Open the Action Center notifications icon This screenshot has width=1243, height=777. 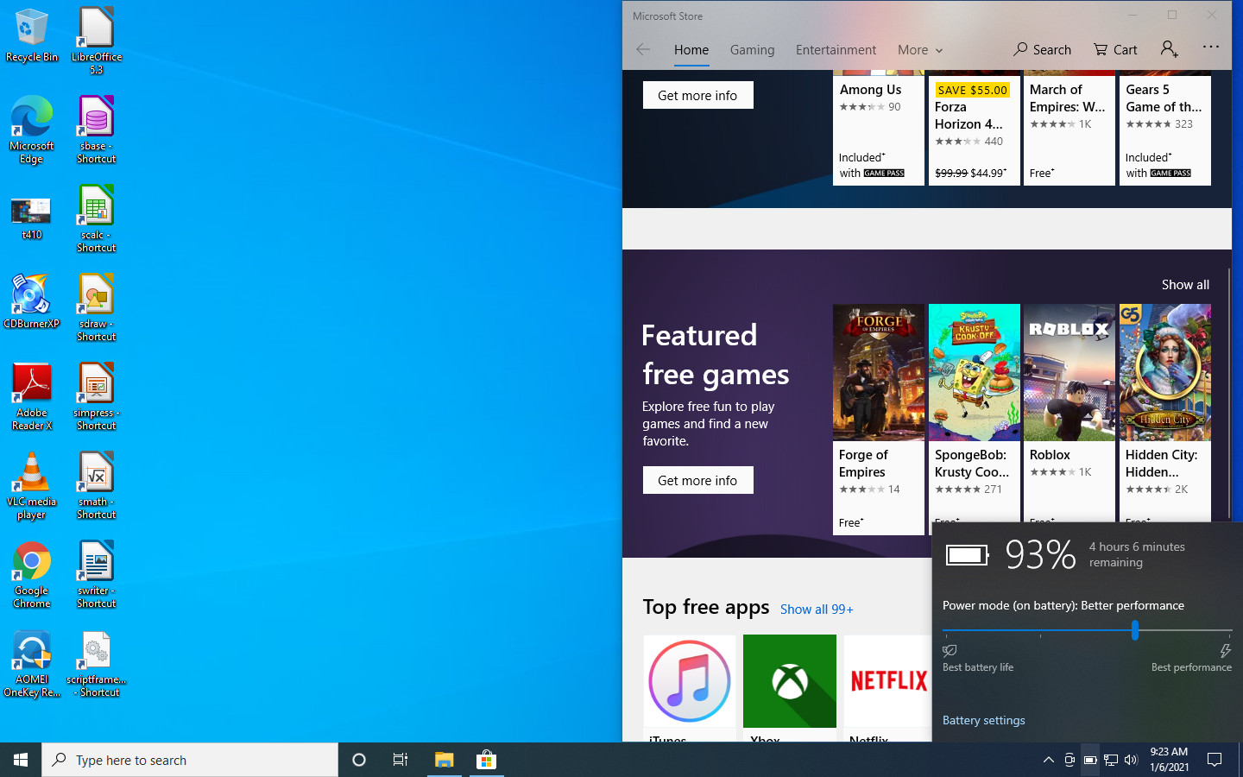(x=1215, y=760)
